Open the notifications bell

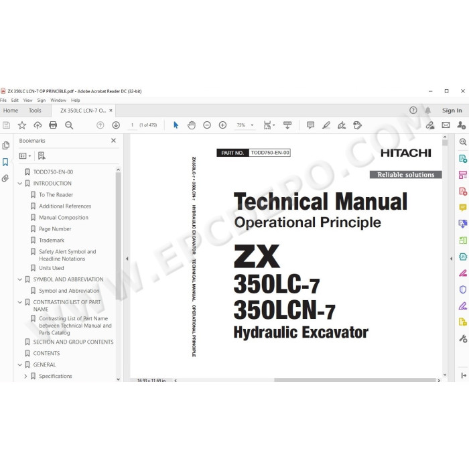(428, 111)
